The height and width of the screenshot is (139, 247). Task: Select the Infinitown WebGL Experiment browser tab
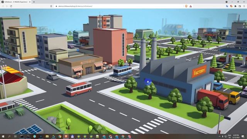(x=15, y=2)
